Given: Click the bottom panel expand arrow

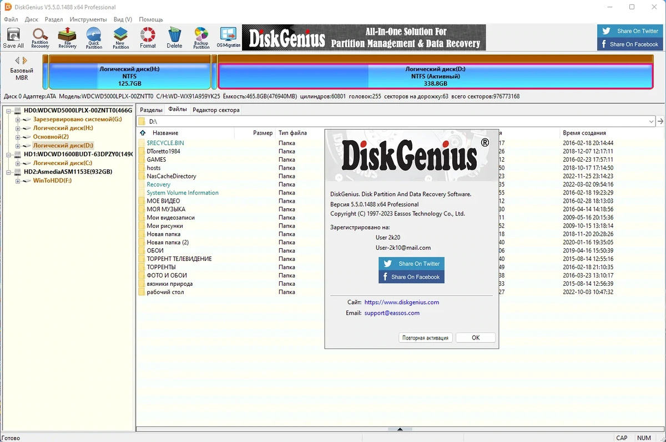Looking at the screenshot, I should [400, 429].
